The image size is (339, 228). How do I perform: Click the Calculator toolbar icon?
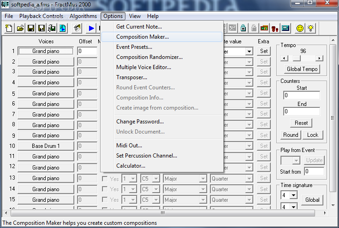285,28
